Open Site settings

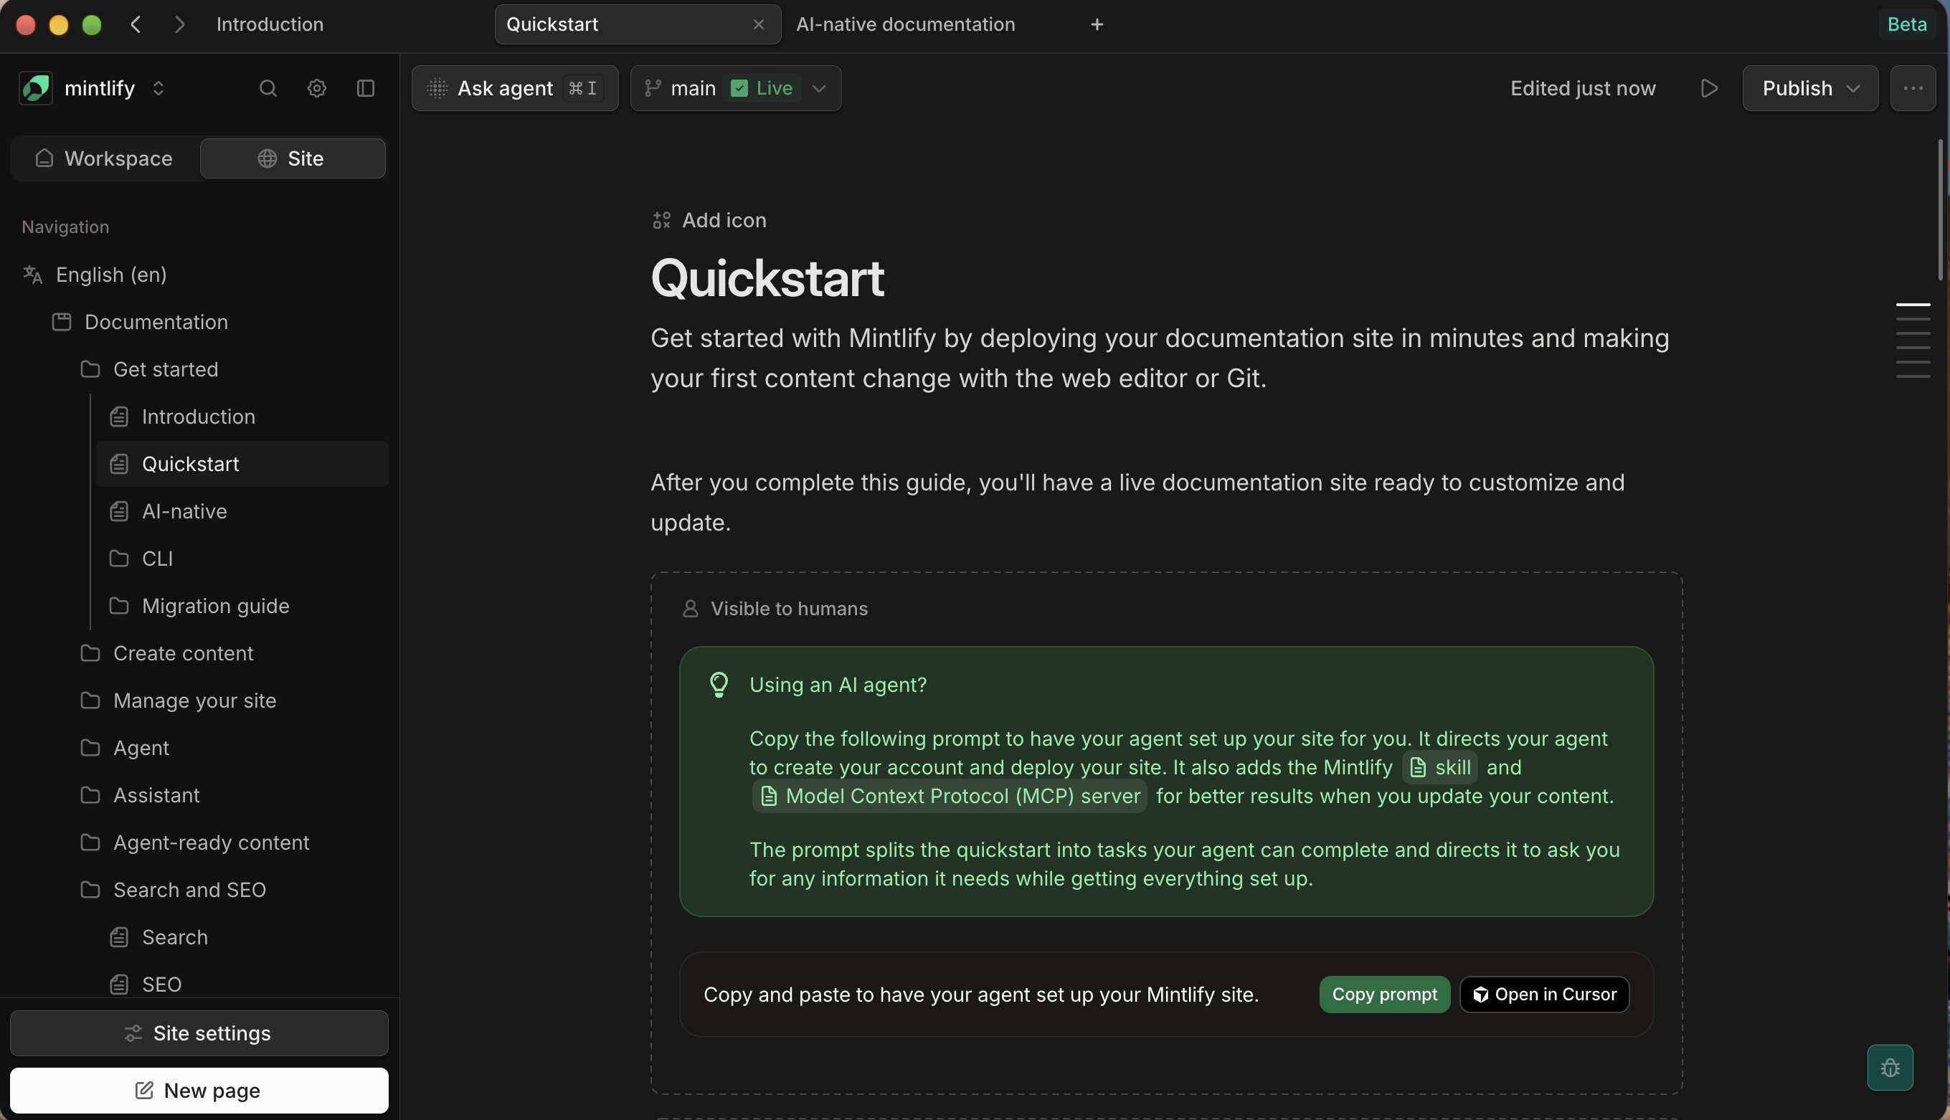199,1033
